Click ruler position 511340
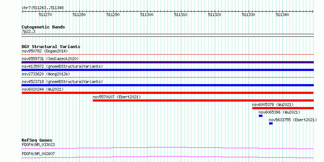The image size is (324, 162). (282, 15)
